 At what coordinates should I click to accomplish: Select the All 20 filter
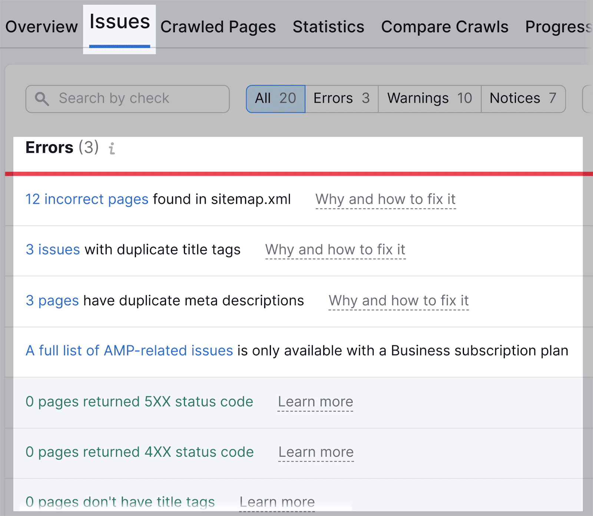click(x=275, y=99)
